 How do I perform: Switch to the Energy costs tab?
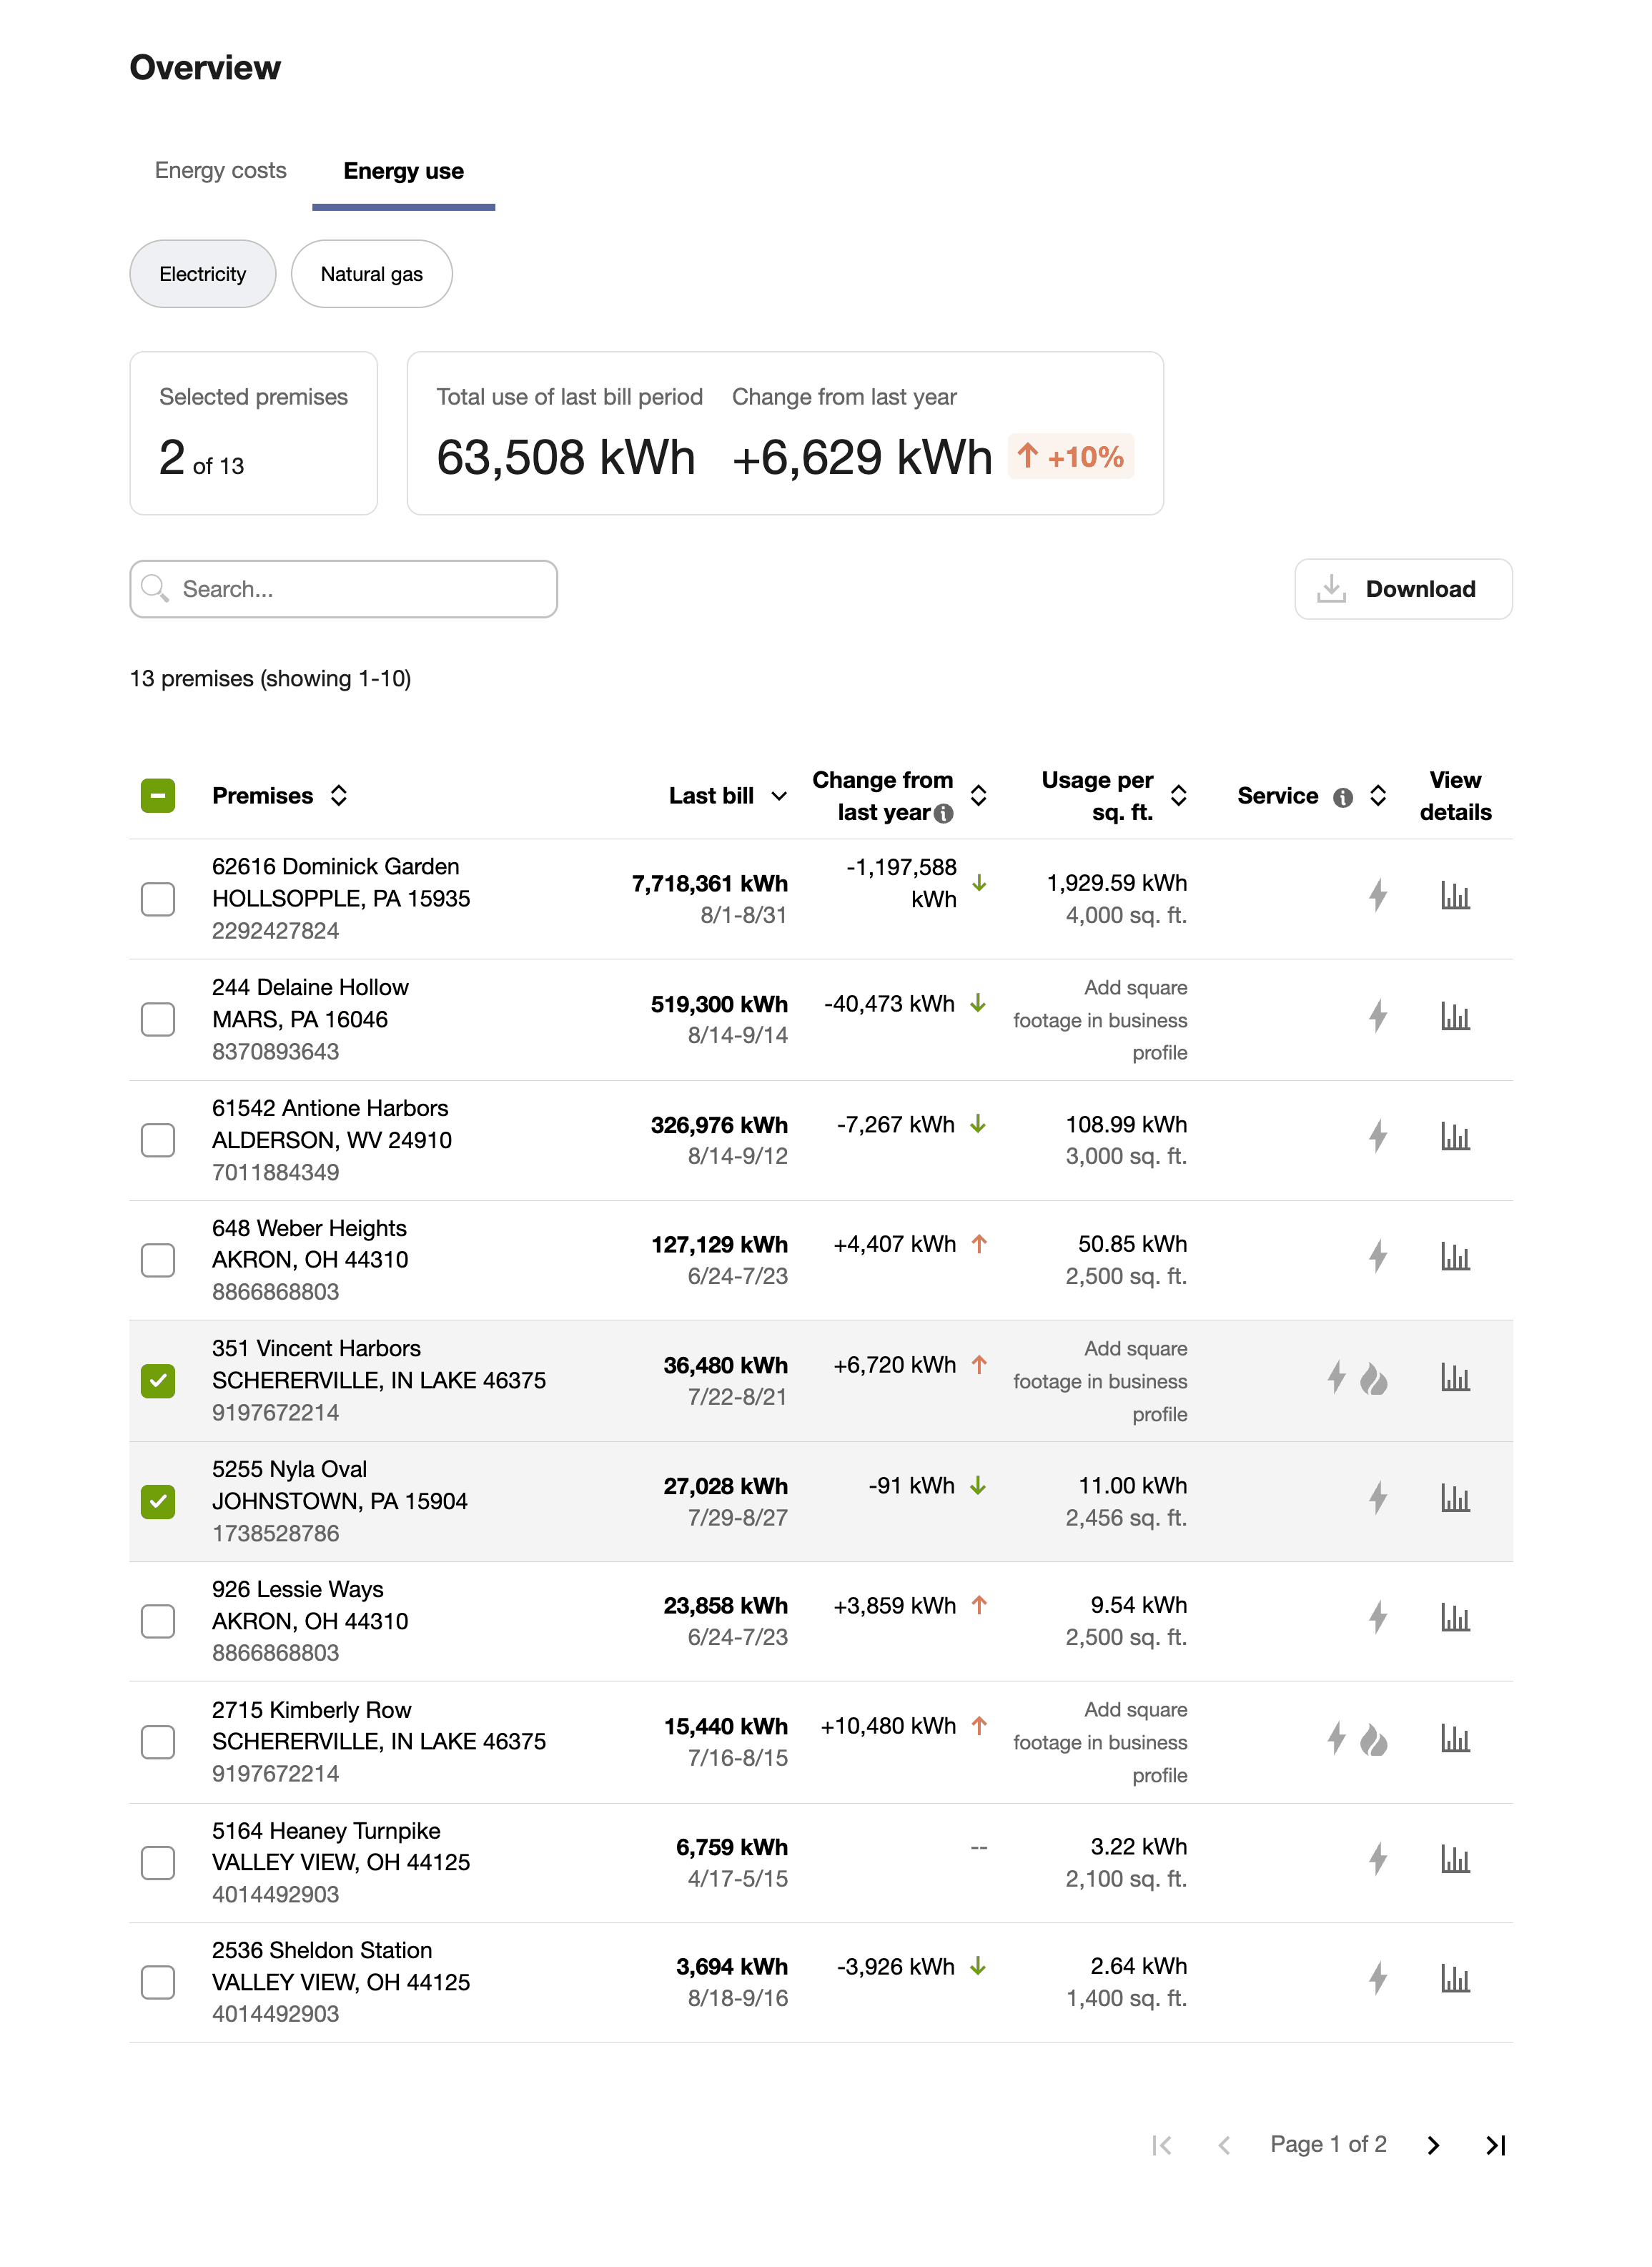[220, 170]
